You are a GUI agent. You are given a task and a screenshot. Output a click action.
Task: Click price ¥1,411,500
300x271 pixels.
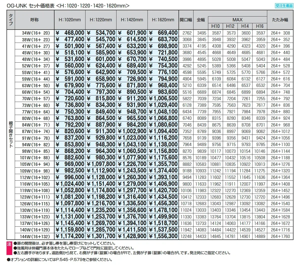coord(132,230)
